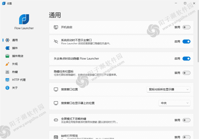The width and height of the screenshot is (199, 139).
Task: Click the 隐藏任务栏图标 label
Action: [64, 71]
